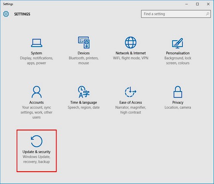The image size is (214, 184).
Task: Open the System laptop icon
Action: tap(36, 43)
